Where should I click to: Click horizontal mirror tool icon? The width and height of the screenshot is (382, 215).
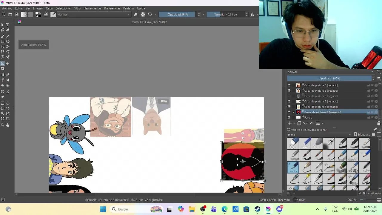click(x=252, y=14)
